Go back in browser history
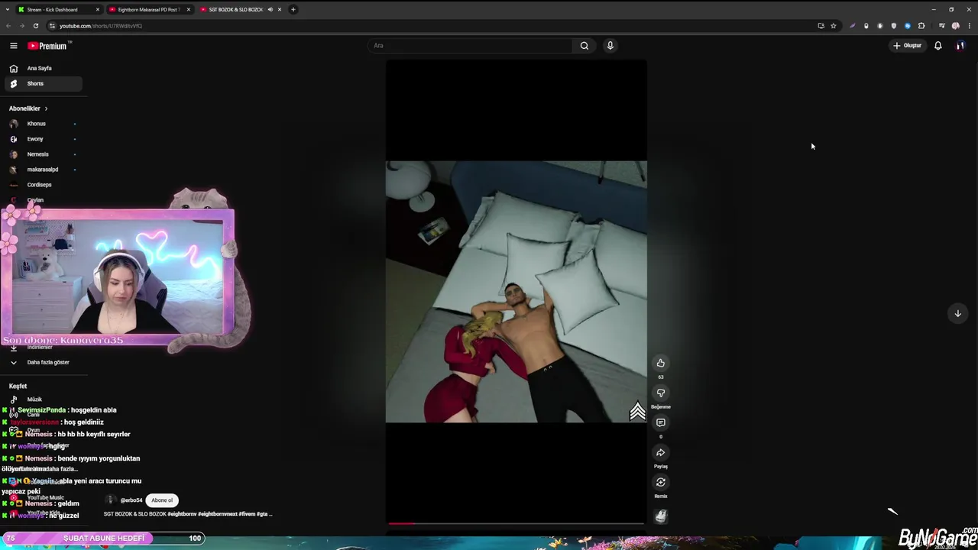 (x=8, y=26)
